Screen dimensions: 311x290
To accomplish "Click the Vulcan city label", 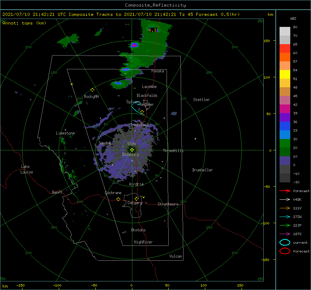I will pos(176,256).
